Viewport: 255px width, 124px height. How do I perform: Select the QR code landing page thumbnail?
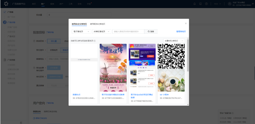click(171, 68)
